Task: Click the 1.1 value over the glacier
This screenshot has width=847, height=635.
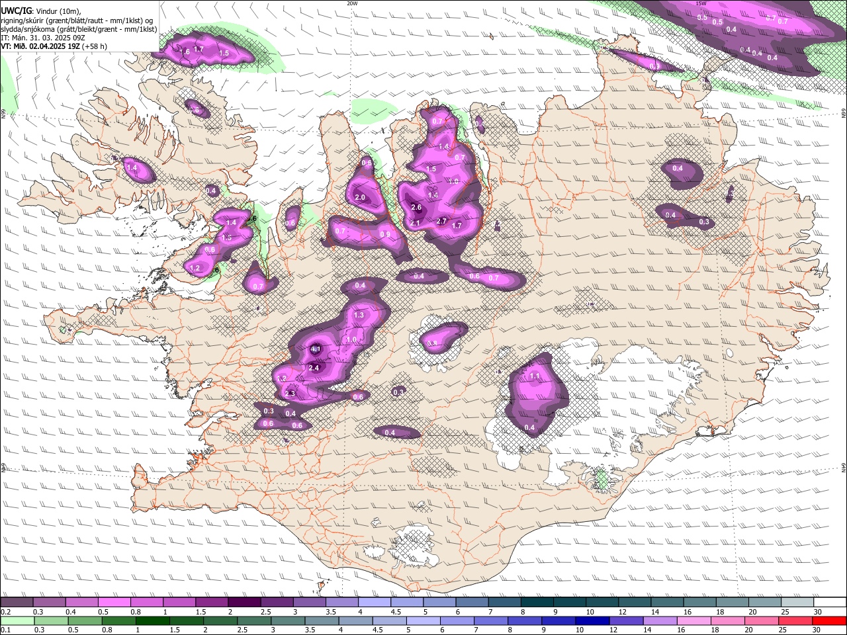Action: (535, 376)
